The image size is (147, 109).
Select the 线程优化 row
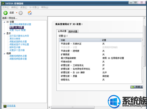(x=100, y=80)
